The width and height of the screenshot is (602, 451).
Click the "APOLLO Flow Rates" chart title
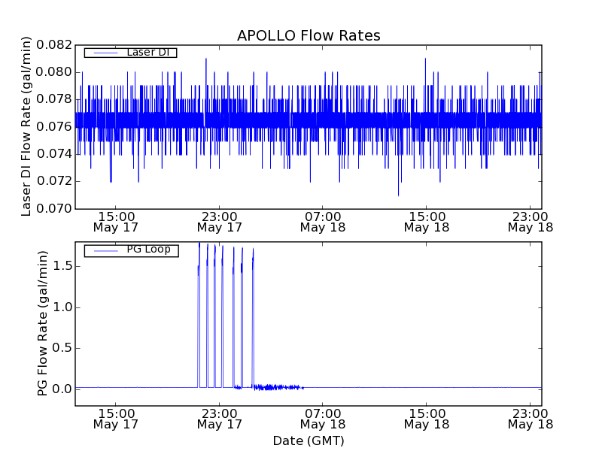coord(309,36)
